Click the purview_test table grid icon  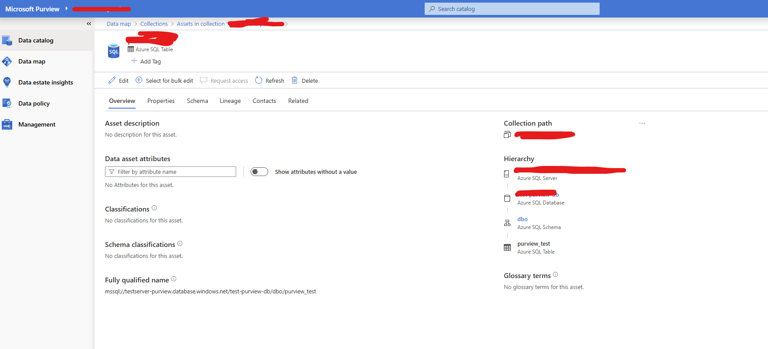pyautogui.click(x=507, y=247)
